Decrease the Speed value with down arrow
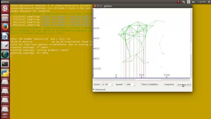This screenshot has width=211, height=119. (x=135, y=85)
